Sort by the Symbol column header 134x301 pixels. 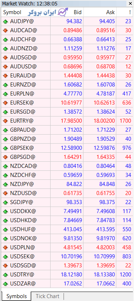(12, 12)
